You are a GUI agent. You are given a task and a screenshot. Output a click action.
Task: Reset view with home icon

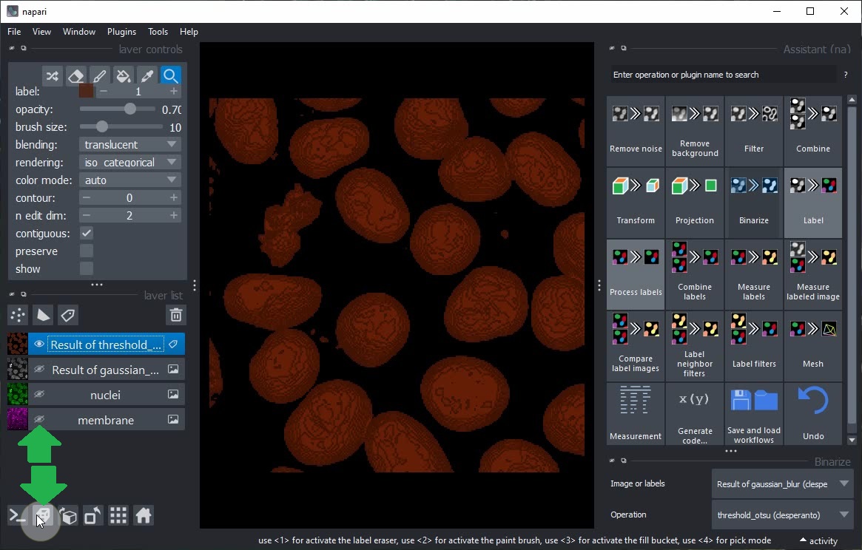tap(144, 516)
